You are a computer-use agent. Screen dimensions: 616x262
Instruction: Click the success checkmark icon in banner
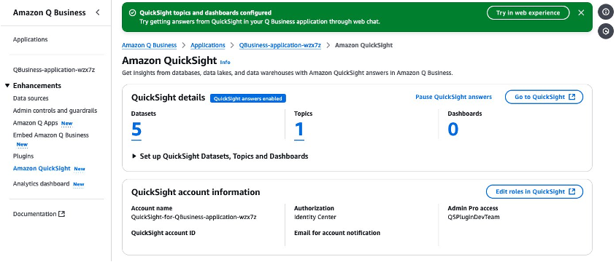click(132, 13)
